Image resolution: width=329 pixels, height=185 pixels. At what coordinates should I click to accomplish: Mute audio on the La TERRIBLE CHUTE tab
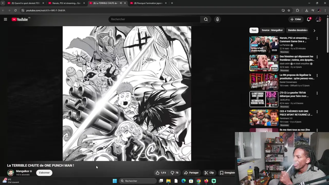point(120,3)
